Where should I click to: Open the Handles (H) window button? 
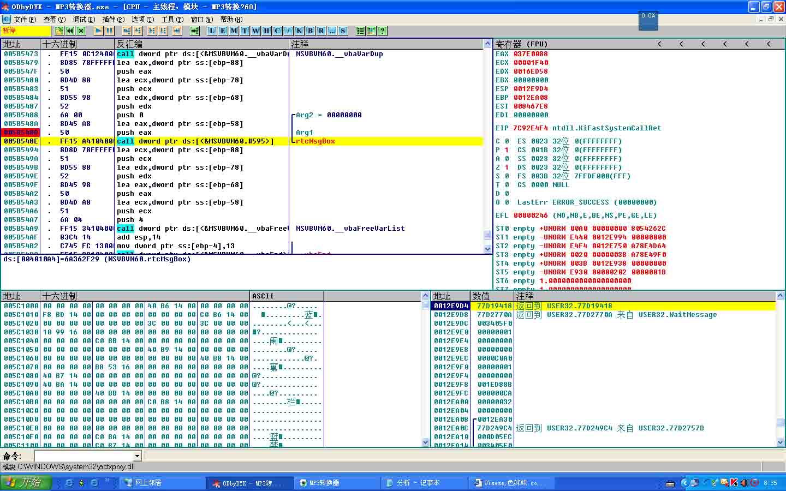tap(266, 31)
